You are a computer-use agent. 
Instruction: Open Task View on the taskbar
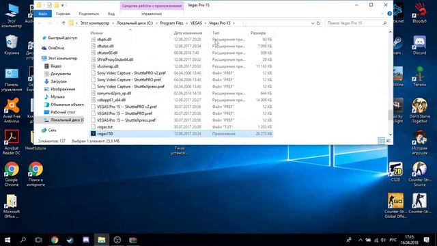(x=38, y=240)
